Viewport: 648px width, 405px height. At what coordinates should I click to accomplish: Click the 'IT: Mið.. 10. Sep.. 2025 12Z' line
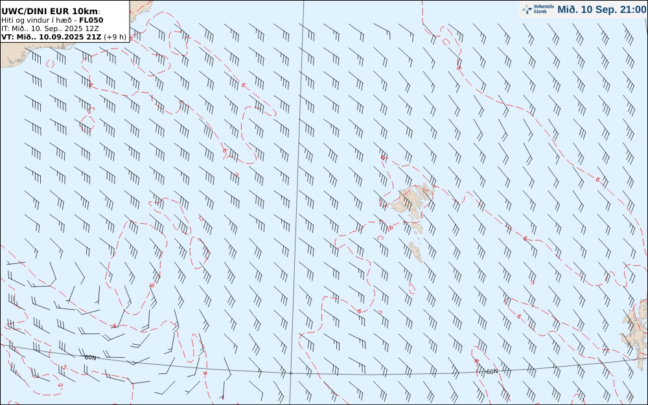[x=50, y=28]
